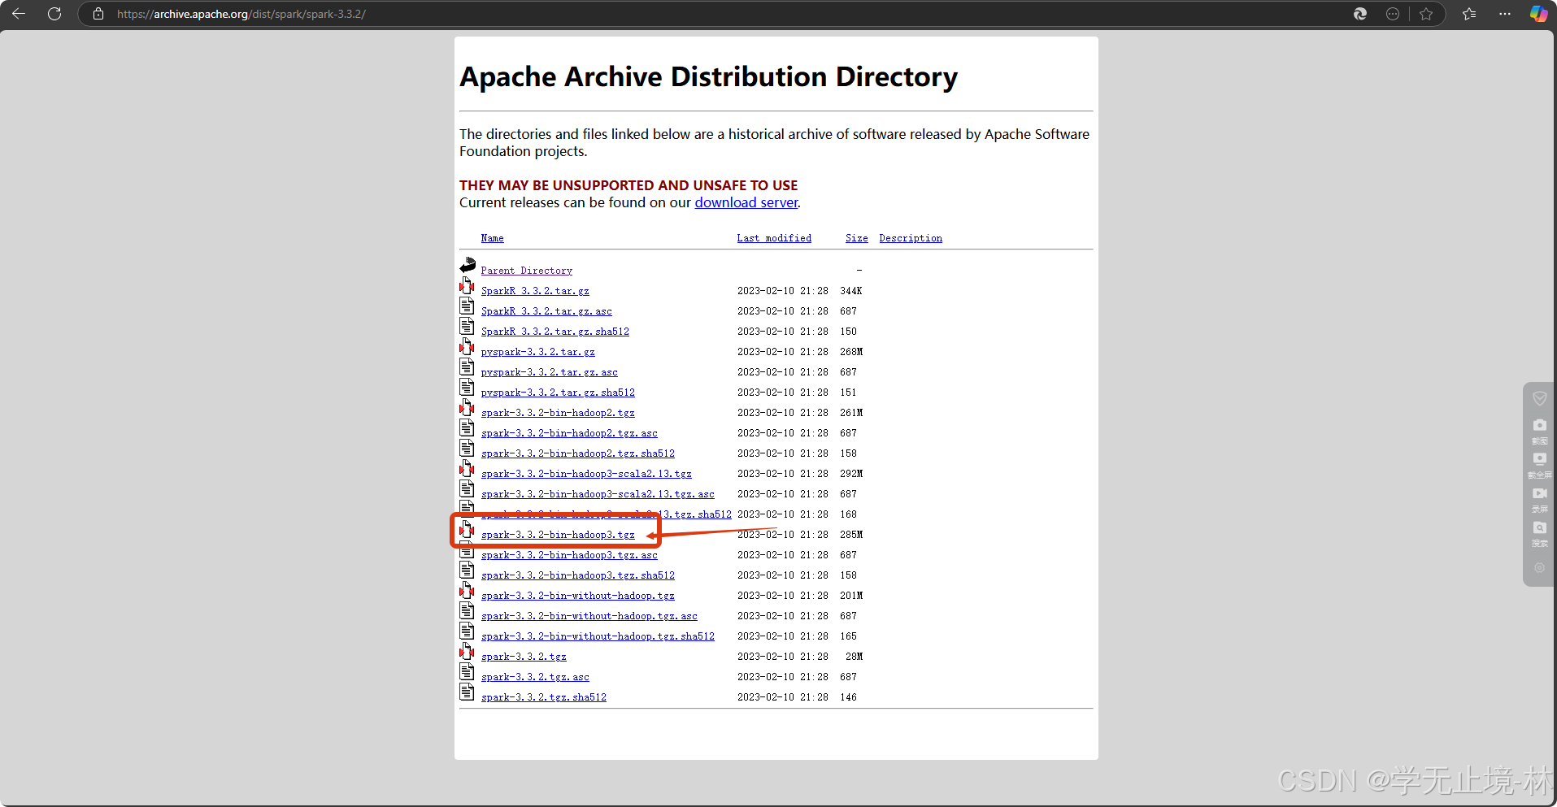Click archive icon beside pyspark-3.3.2.tar.gz
Viewport: 1557px width, 807px height.
coord(467,347)
